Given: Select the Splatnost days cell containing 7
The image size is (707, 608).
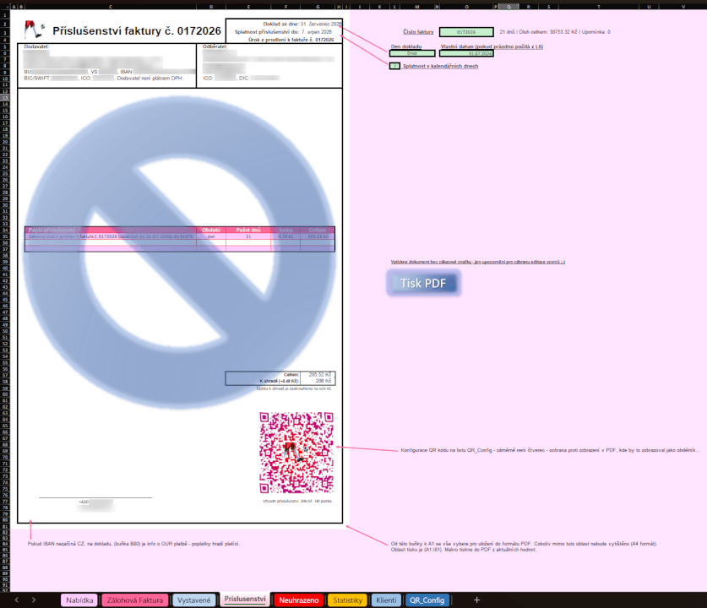Looking at the screenshot, I should (x=394, y=66).
